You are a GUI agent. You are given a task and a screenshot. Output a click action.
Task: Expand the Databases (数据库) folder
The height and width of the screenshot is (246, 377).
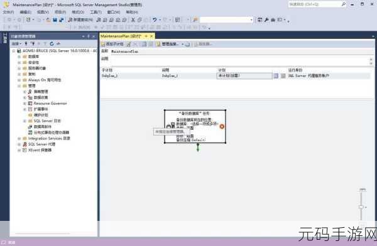(x=19, y=56)
